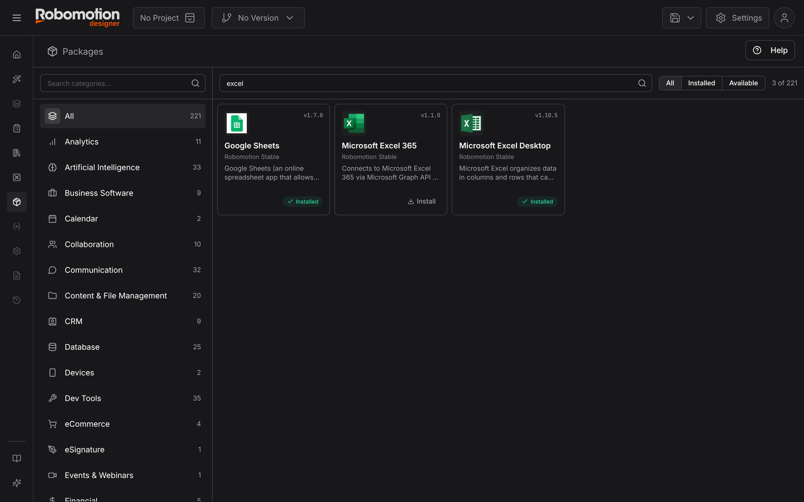Click the magnifier in the package search box
This screenshot has width=804, height=502.
[x=642, y=83]
